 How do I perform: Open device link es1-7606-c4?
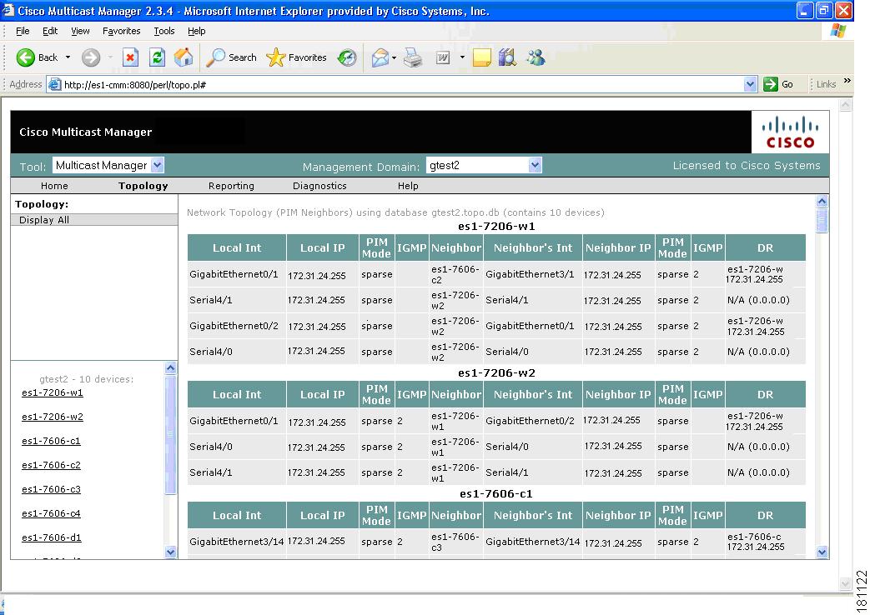[x=51, y=513]
